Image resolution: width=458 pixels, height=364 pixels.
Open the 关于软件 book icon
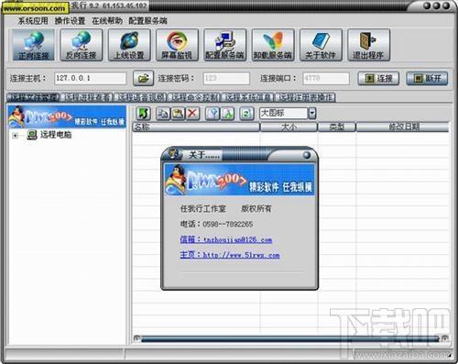coord(321,45)
